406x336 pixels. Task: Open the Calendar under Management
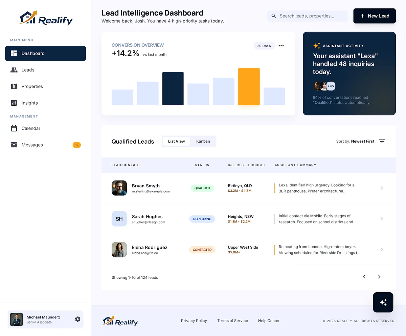[30, 128]
